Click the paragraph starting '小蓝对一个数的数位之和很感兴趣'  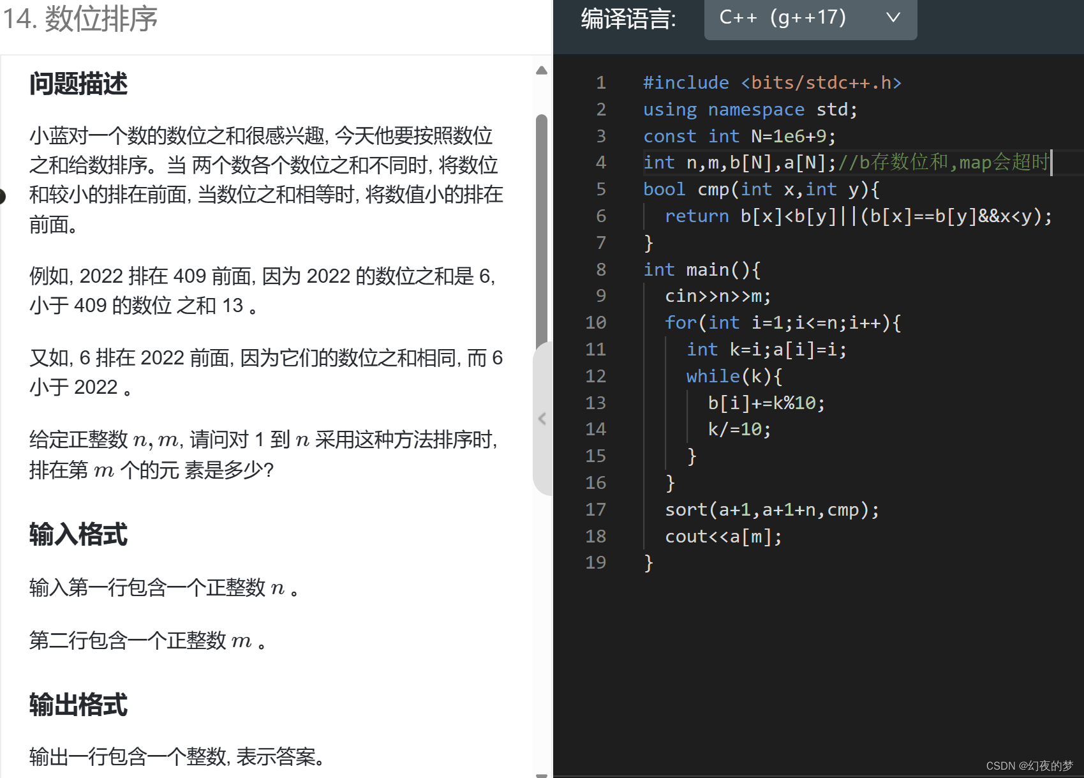coord(266,180)
